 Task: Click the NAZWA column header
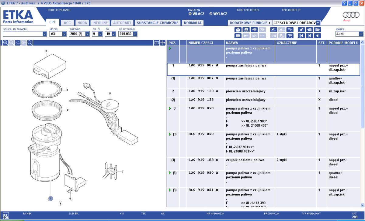coord(250,43)
